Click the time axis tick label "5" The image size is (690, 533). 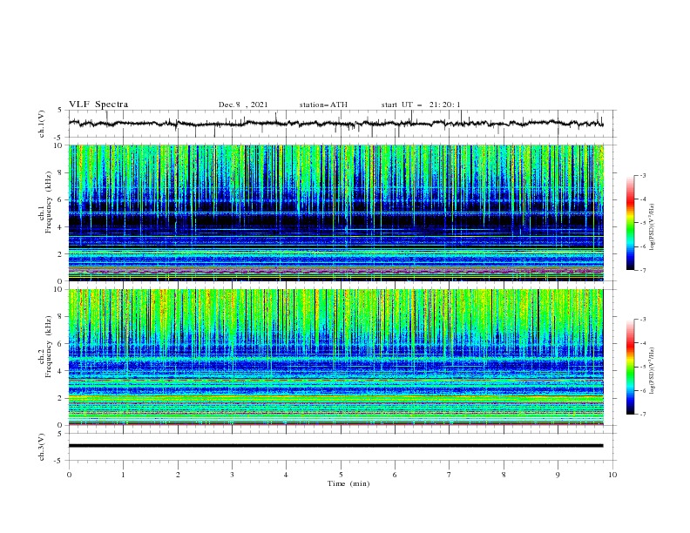click(x=341, y=475)
